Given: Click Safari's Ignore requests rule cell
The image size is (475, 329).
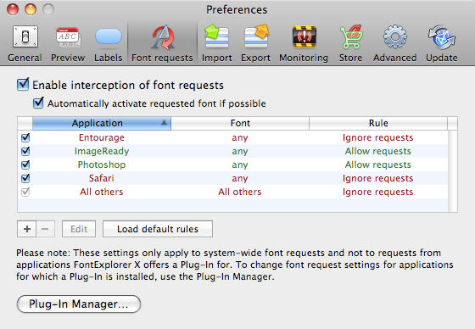Looking at the screenshot, I should (x=378, y=178).
